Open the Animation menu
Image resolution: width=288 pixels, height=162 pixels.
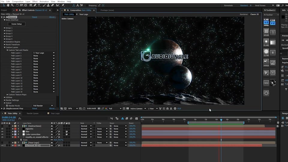point(44,1)
